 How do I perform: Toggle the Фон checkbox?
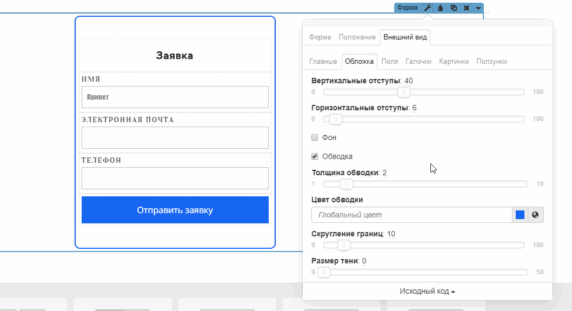tap(315, 138)
